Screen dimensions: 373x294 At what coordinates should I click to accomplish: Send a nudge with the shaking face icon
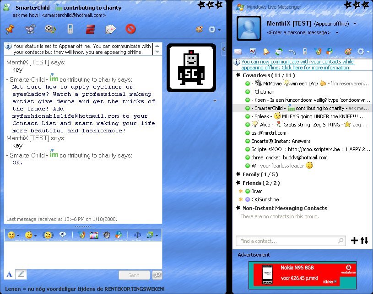(48, 235)
